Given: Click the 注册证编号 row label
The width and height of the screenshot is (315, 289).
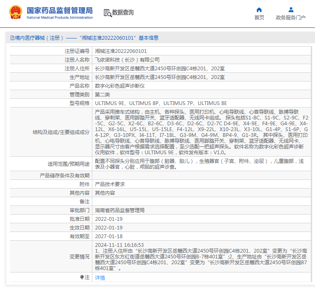Looking at the screenshot, I should click(x=77, y=51).
